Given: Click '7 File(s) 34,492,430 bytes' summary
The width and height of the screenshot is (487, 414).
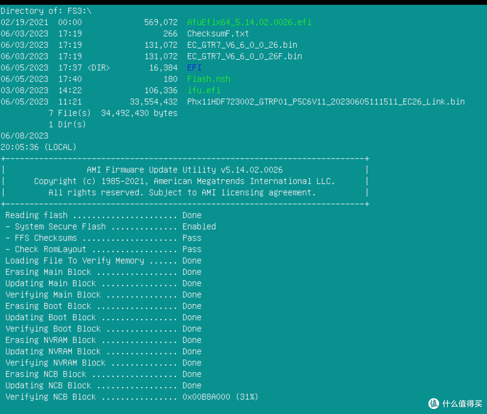Looking at the screenshot, I should 113,113.
